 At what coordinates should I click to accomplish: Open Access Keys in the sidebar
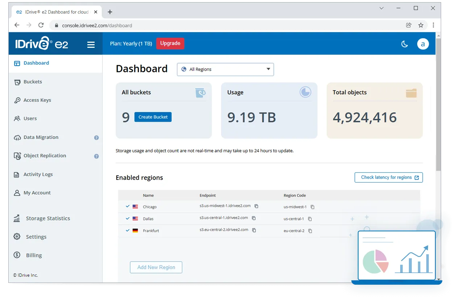pos(37,100)
